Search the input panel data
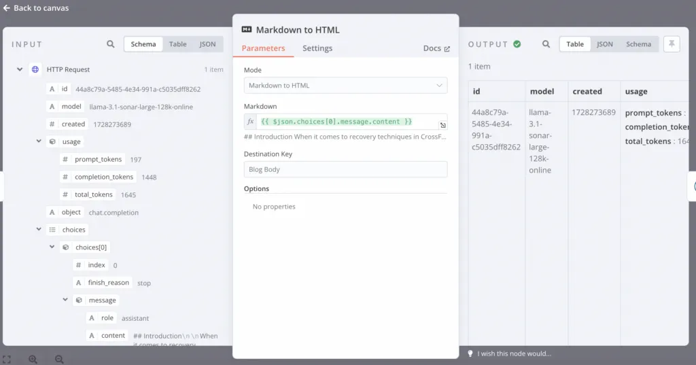The height and width of the screenshot is (365, 696). 111,44
